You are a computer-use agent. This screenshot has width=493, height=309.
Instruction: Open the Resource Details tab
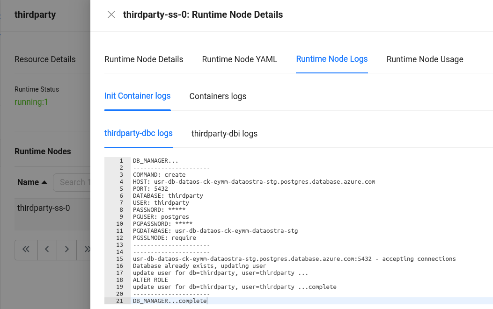pyautogui.click(x=45, y=59)
